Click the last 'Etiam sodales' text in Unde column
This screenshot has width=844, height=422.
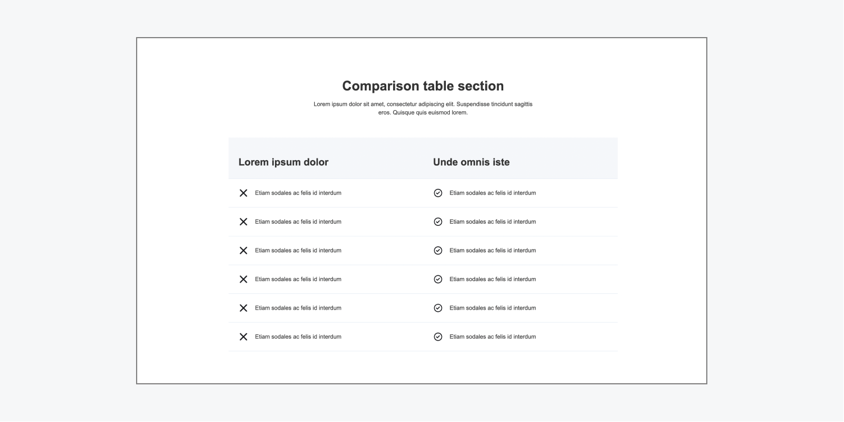coord(493,337)
